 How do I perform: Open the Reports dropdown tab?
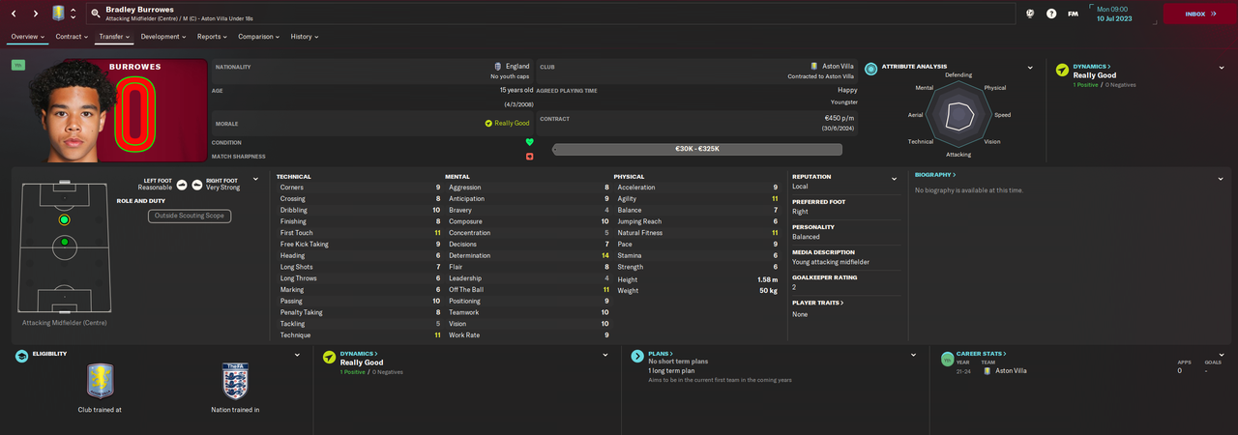(x=212, y=37)
